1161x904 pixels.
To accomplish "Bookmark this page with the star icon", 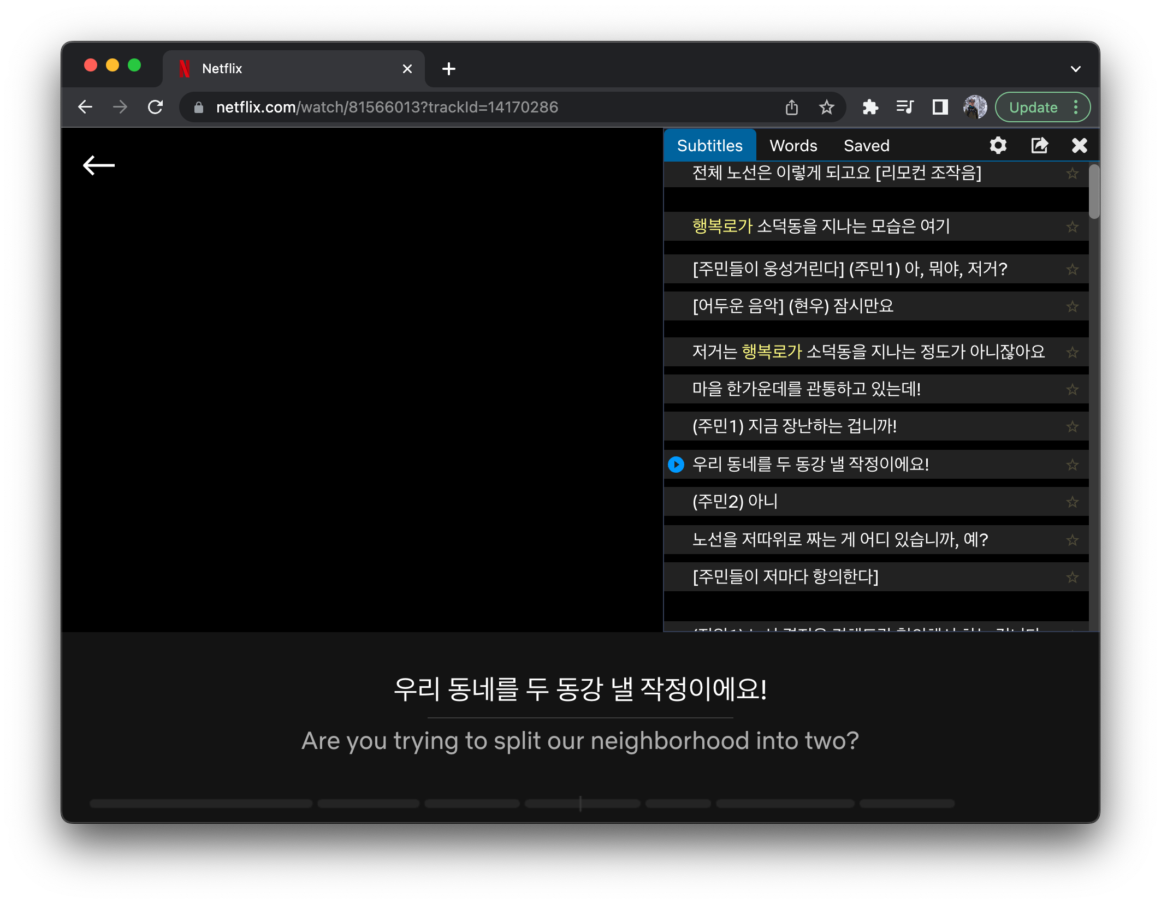I will point(827,107).
